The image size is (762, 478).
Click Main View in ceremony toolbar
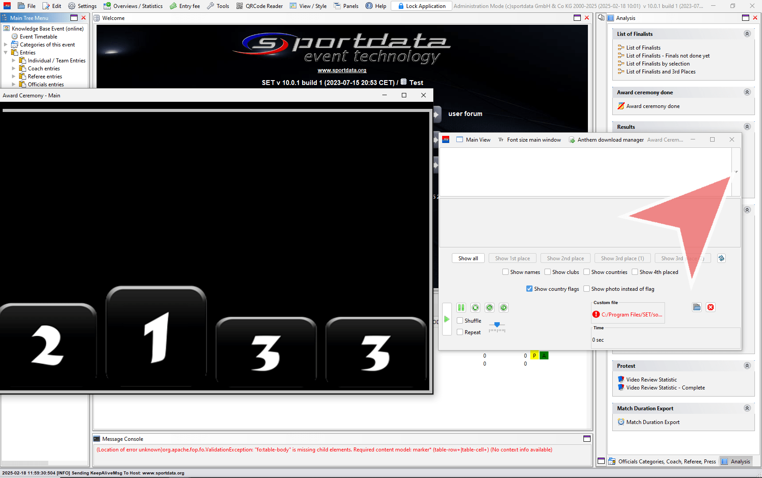point(474,140)
